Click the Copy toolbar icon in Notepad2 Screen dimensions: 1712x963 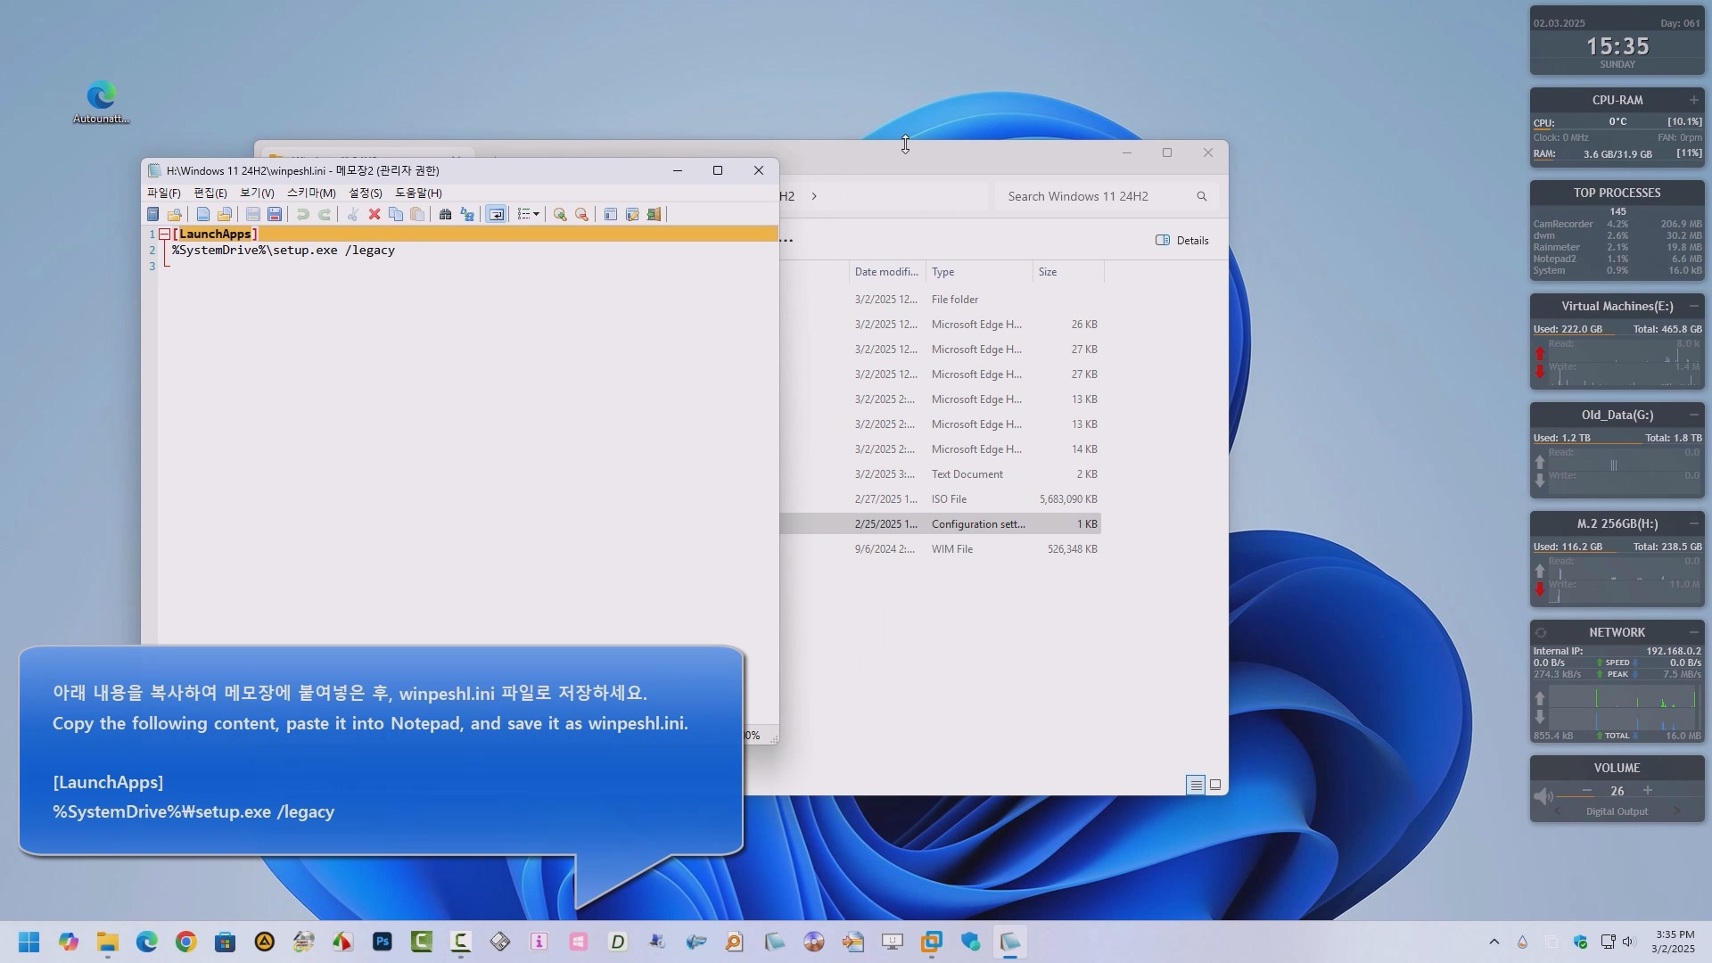396,214
